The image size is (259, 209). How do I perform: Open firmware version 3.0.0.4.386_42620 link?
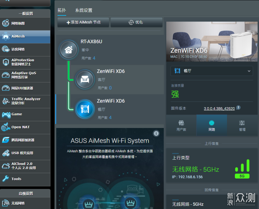coord(219,109)
